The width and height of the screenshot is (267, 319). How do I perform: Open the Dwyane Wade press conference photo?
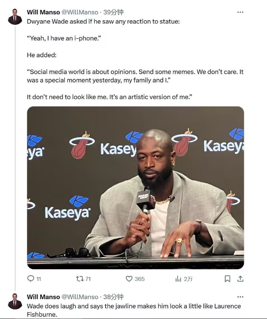tap(135, 188)
